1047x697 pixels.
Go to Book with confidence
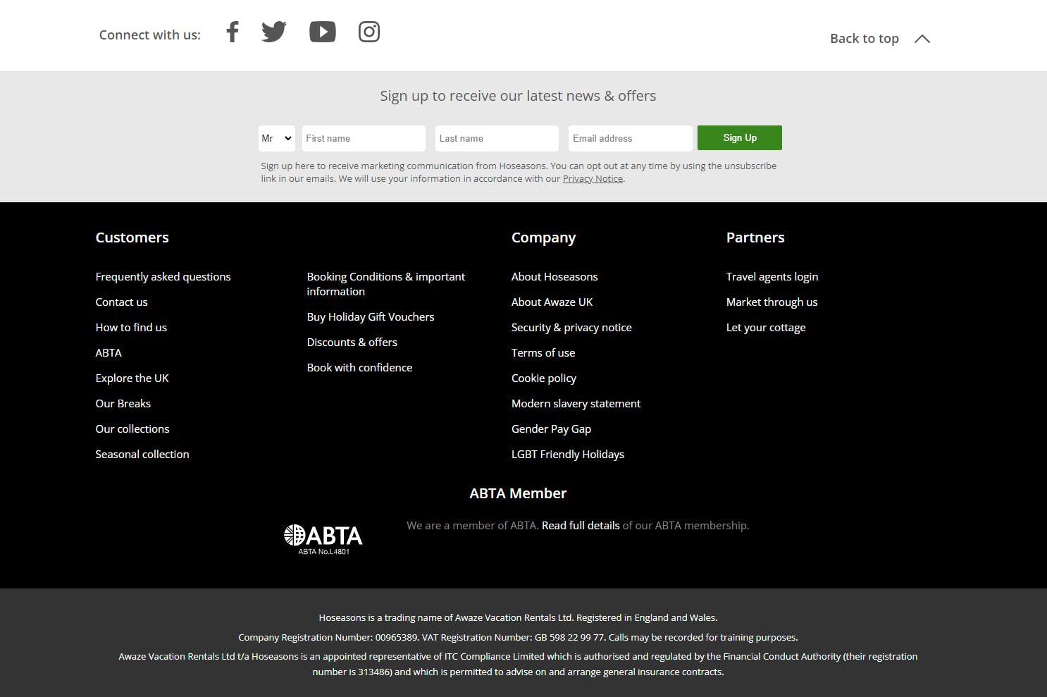(360, 368)
